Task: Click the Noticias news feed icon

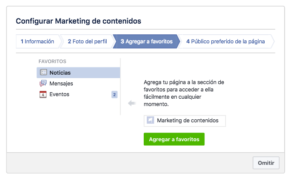Action: [x=43, y=73]
